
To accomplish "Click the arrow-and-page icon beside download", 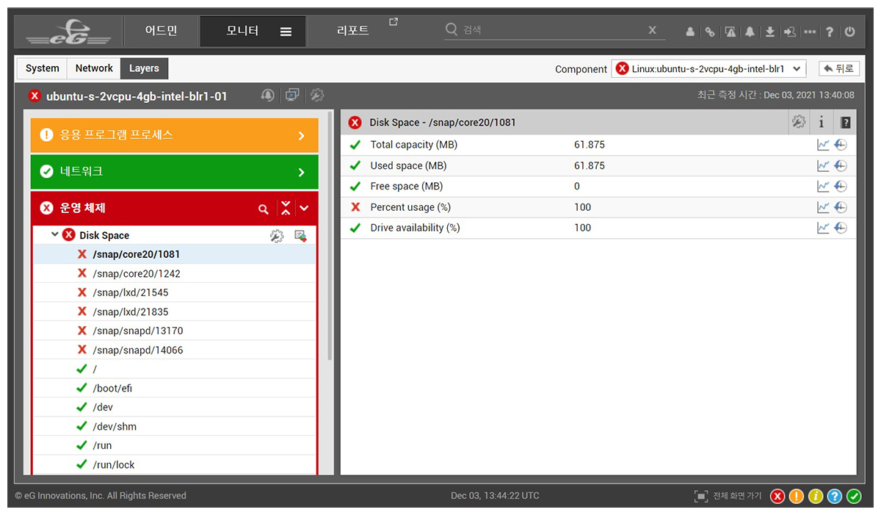I will pyautogui.click(x=790, y=32).
